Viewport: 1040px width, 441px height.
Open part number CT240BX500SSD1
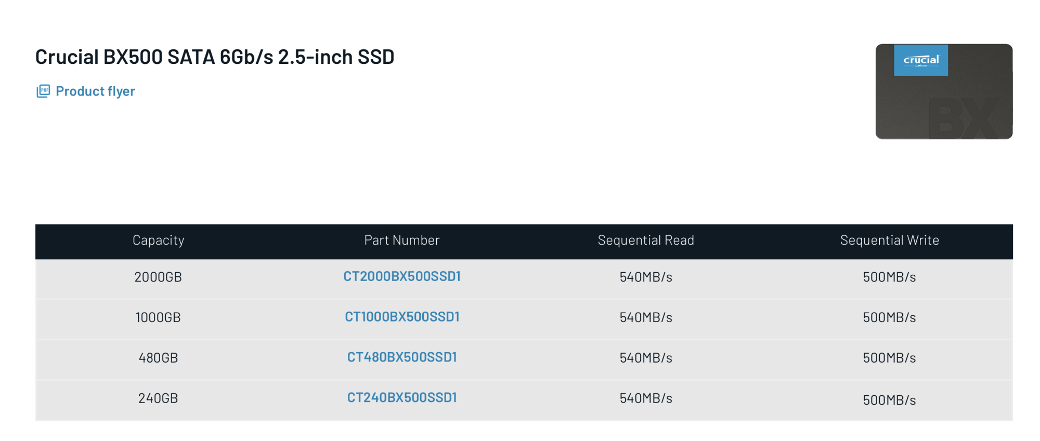402,398
